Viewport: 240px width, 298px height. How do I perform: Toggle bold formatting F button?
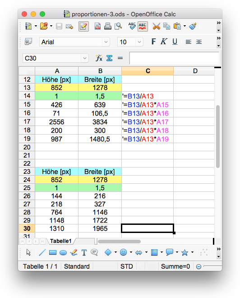coord(153,42)
